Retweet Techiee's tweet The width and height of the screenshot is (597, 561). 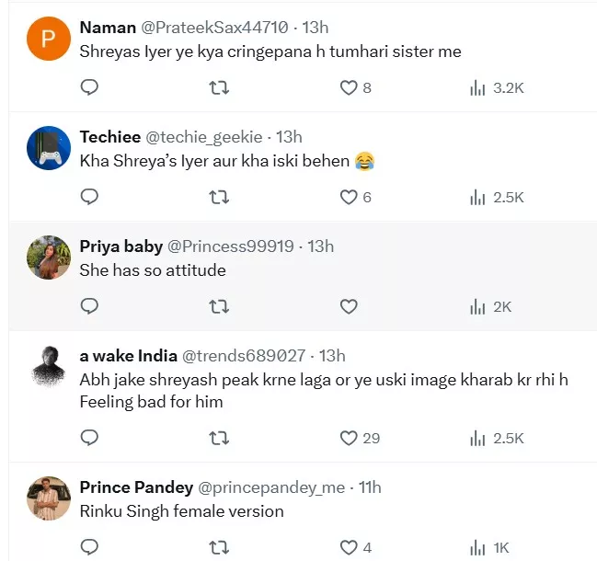pyautogui.click(x=219, y=197)
